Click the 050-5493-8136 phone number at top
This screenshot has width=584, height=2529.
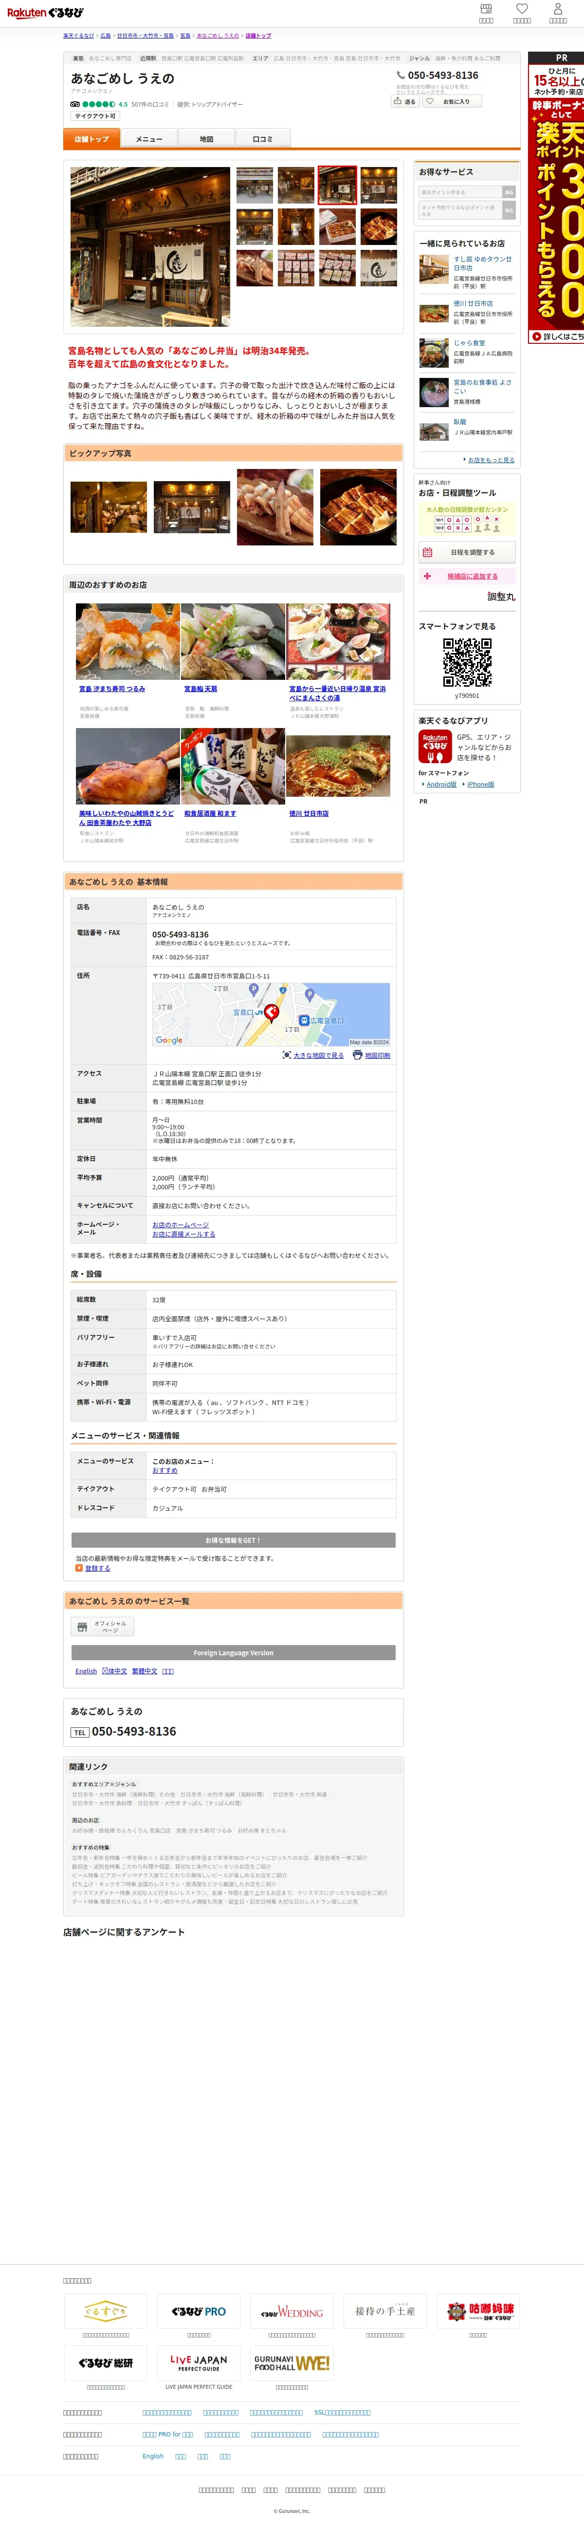pyautogui.click(x=443, y=75)
